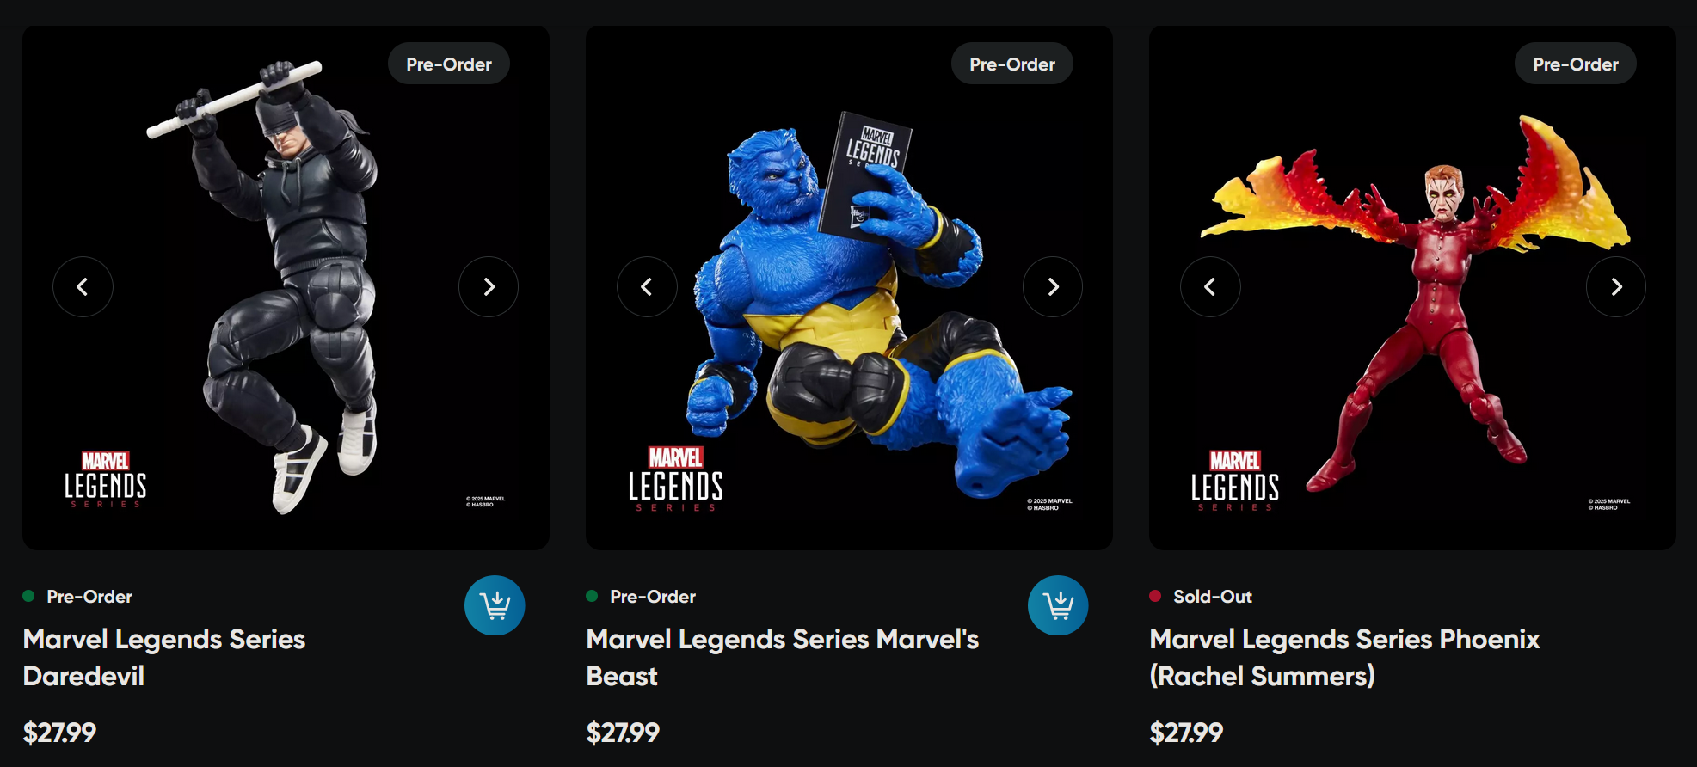Show next Phoenix product image
The height and width of the screenshot is (767, 1697).
(x=1616, y=287)
